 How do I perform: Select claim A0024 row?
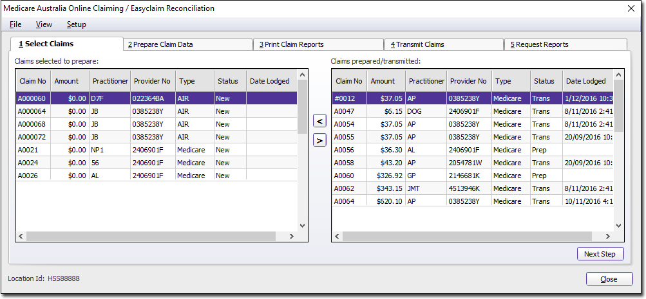click(157, 163)
